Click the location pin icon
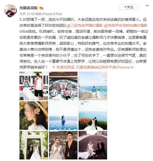153x161 pixels. pos(53,67)
